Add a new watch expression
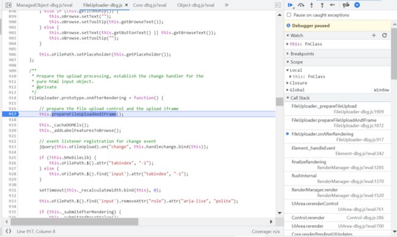 (x=374, y=35)
